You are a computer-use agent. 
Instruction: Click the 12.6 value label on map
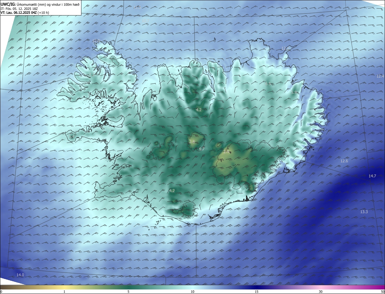click(x=344, y=161)
